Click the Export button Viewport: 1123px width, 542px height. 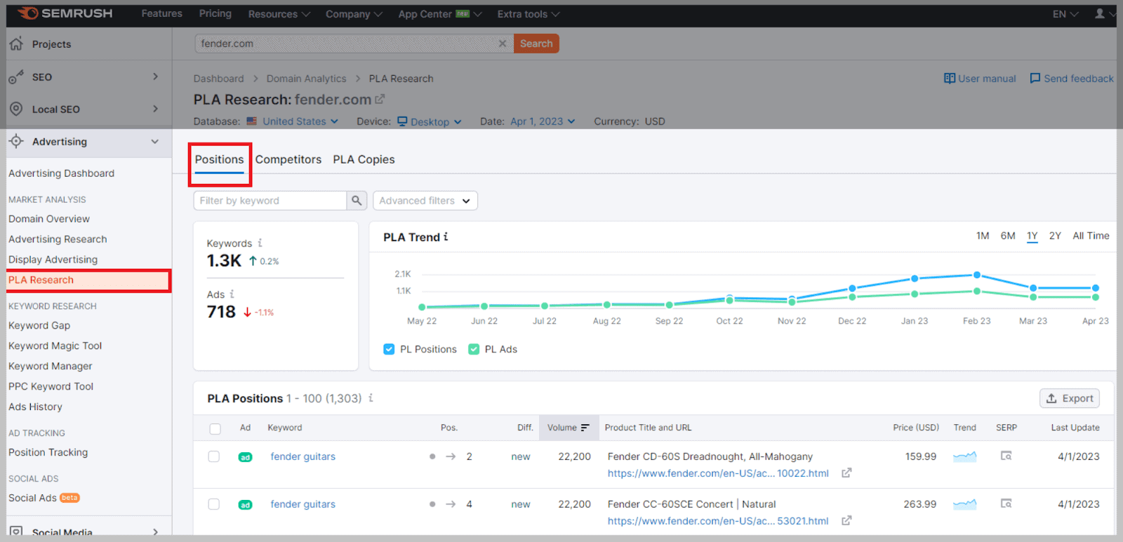point(1070,398)
